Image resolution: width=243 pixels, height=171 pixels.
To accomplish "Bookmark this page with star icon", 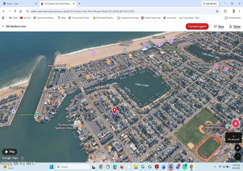I will click(x=217, y=11).
